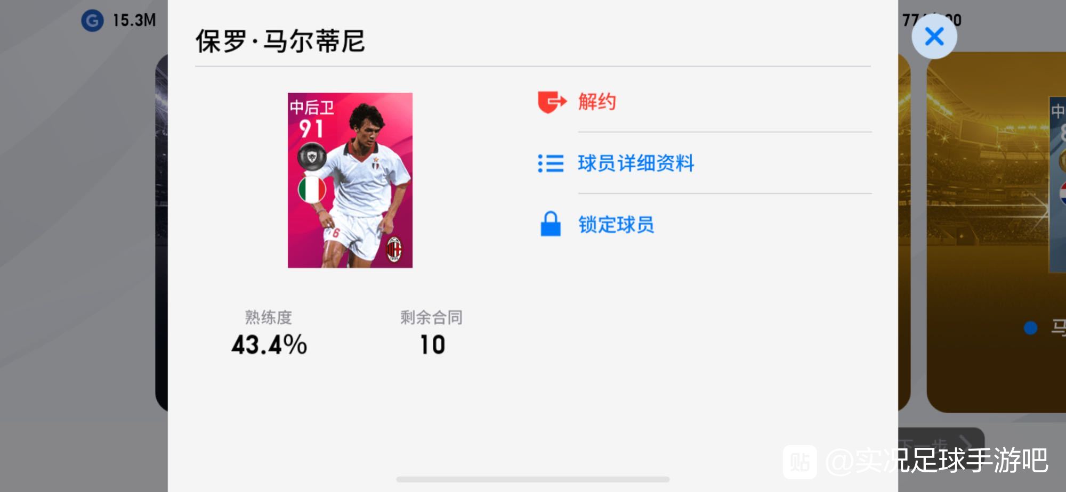Click the blue dot indicator at right
This screenshot has height=492, width=1066.
click(1030, 327)
